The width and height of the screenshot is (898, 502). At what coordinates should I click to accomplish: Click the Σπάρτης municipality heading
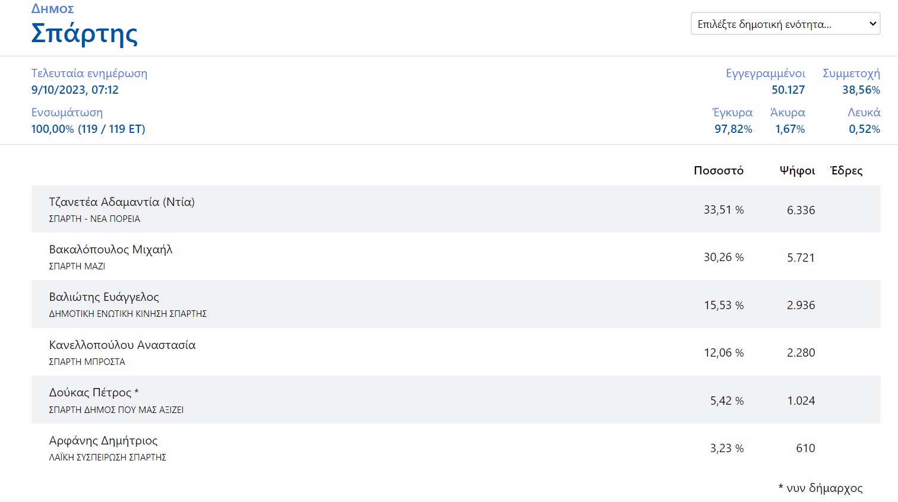pos(84,34)
